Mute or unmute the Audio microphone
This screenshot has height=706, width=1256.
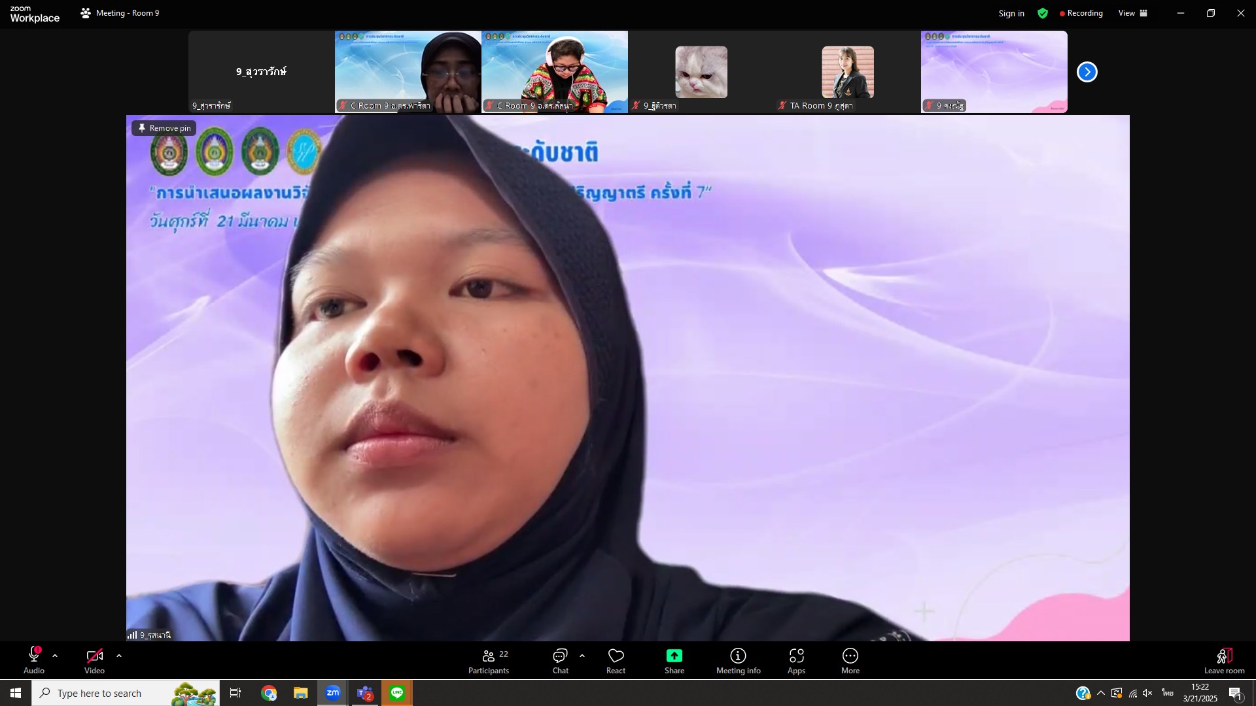(x=34, y=660)
